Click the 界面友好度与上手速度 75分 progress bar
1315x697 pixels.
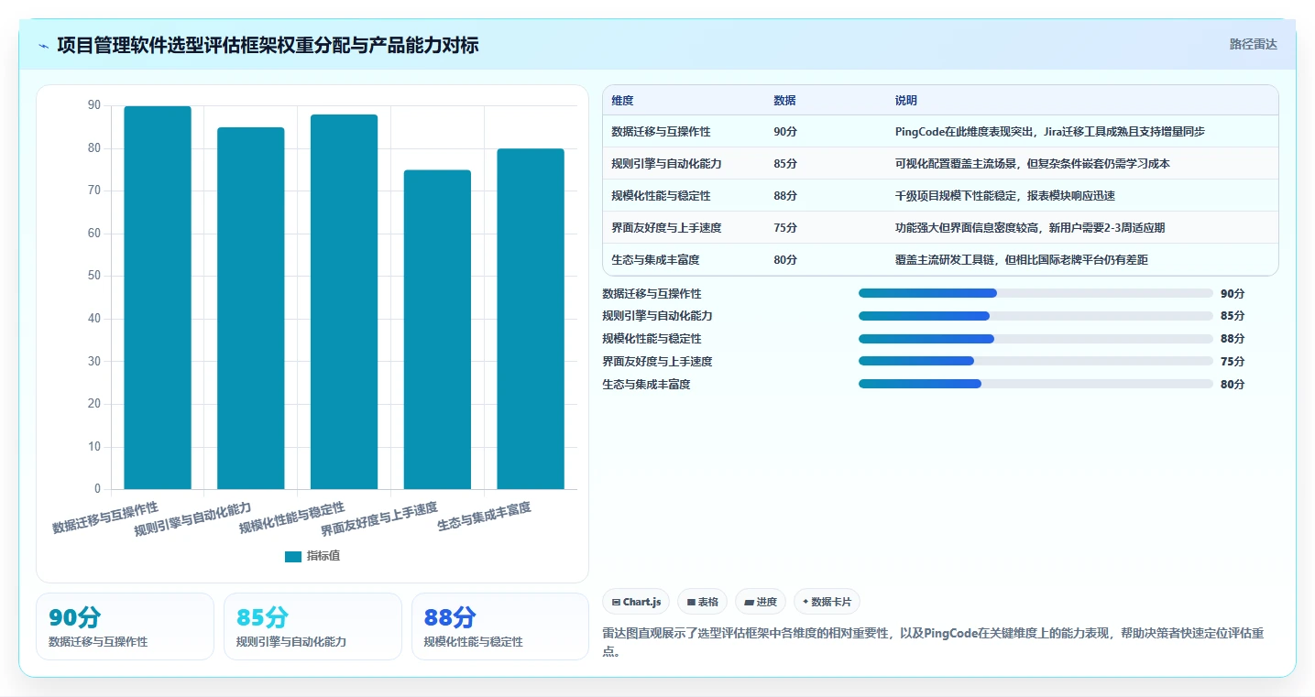coord(1036,361)
